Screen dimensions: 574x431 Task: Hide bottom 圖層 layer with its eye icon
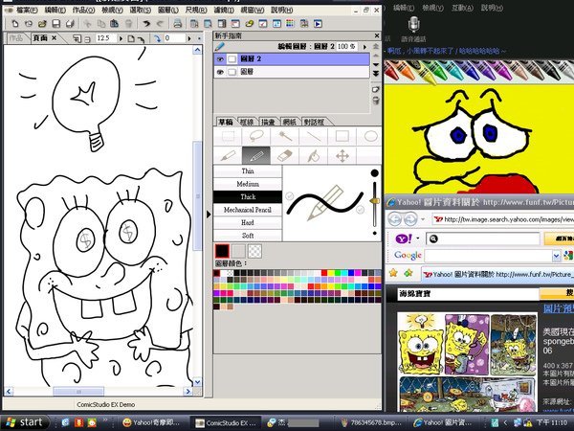220,72
